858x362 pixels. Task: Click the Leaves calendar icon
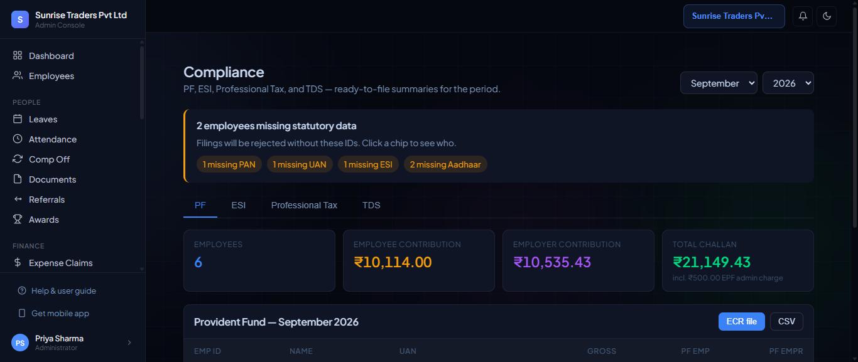point(18,119)
